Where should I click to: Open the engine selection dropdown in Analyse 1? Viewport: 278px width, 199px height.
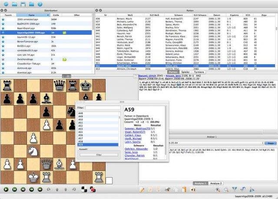pyautogui.click(x=216, y=143)
